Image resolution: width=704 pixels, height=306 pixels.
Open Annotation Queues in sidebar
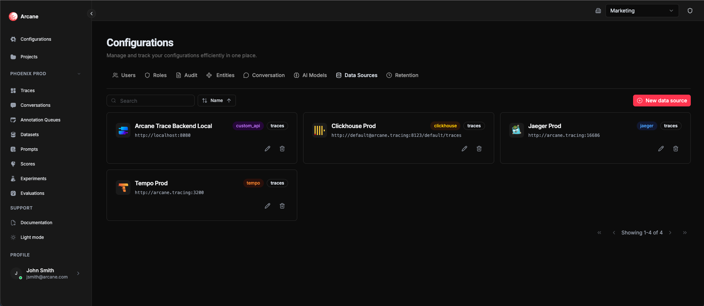40,120
